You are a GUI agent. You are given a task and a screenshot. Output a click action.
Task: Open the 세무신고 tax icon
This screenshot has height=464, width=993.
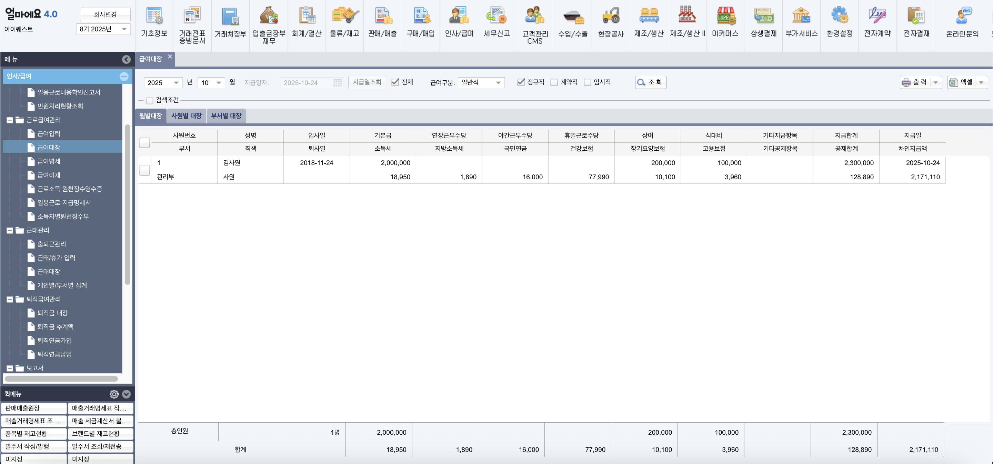coord(496,16)
